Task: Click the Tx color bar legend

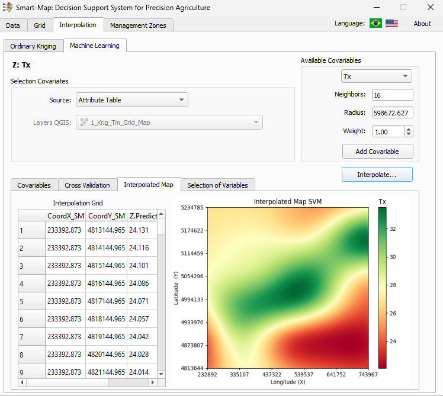Action: coord(382,288)
